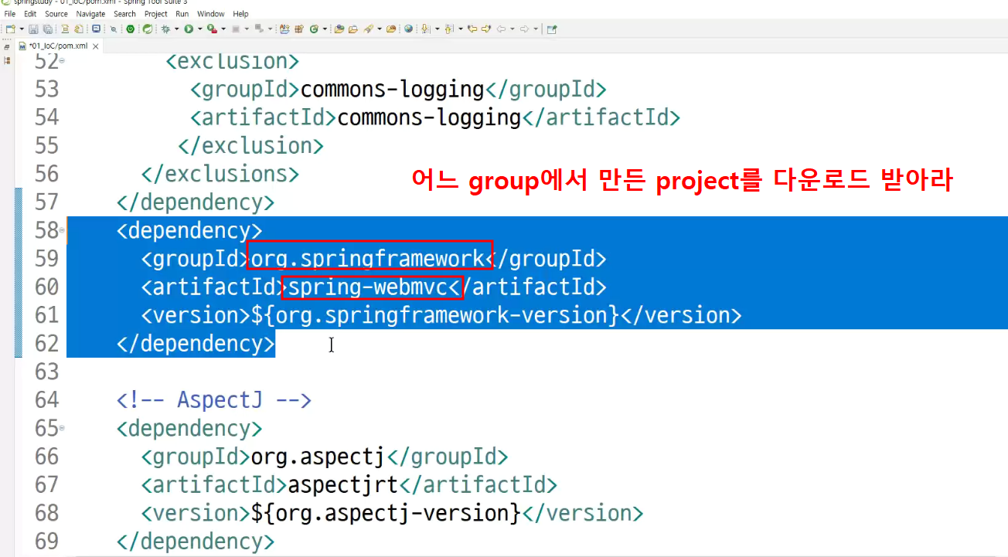Close the 01_IoC/pom.xml editor tab
1008x557 pixels.
tap(95, 46)
